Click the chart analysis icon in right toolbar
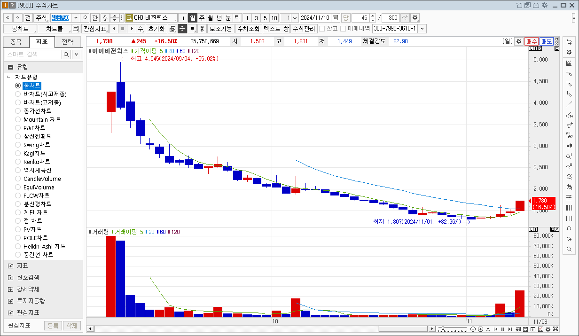 pos(569,63)
